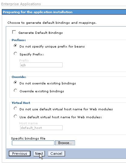
Task: Click the 'Preparing for the application installation' header bar
Action: [64, 12]
